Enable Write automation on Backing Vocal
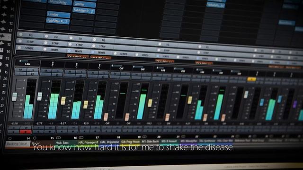Image resolution: width=303 pixels, height=170 pixels. (x=26, y=128)
